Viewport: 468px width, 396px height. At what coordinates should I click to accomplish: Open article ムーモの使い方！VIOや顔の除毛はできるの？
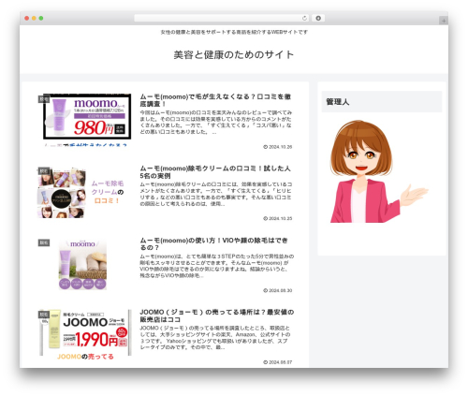coord(213,243)
